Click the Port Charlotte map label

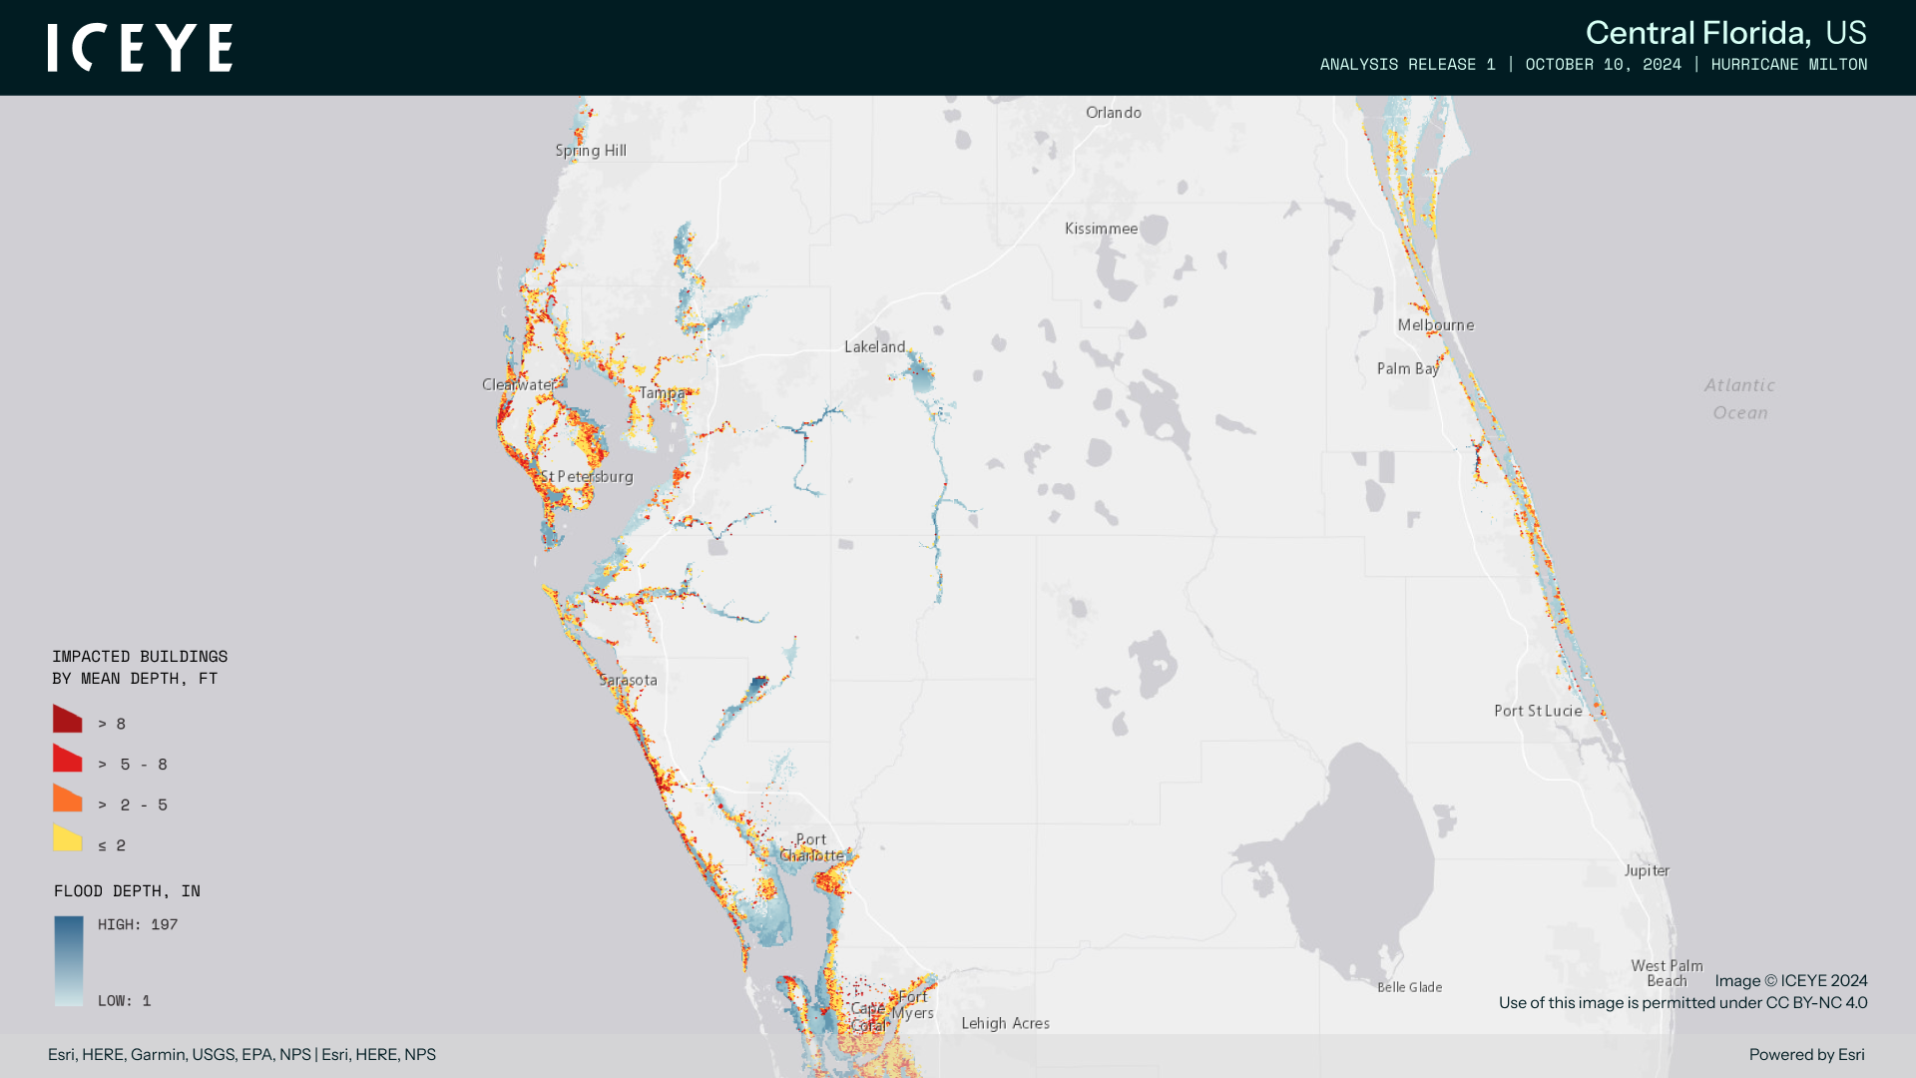811,847
